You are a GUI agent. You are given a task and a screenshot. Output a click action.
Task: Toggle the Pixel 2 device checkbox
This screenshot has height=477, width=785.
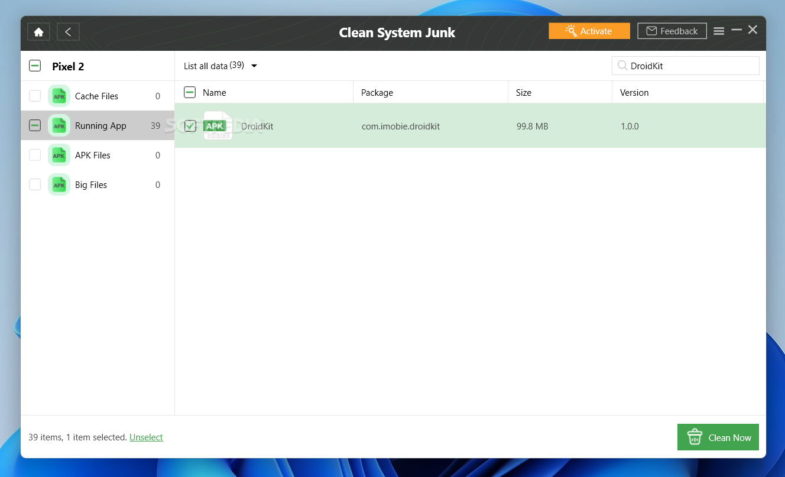35,66
